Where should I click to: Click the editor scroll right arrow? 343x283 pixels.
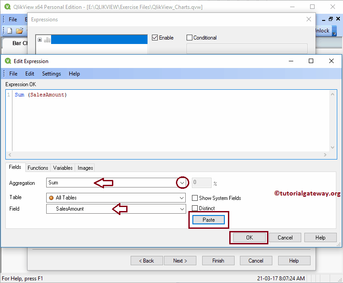[325, 155]
